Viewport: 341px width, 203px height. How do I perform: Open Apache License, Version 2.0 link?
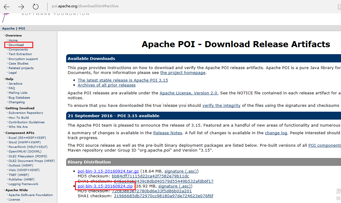[189, 93]
